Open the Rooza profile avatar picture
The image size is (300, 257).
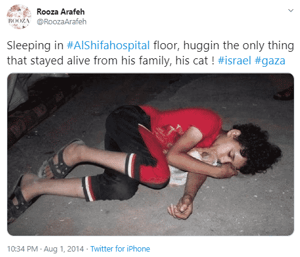pos(19,17)
